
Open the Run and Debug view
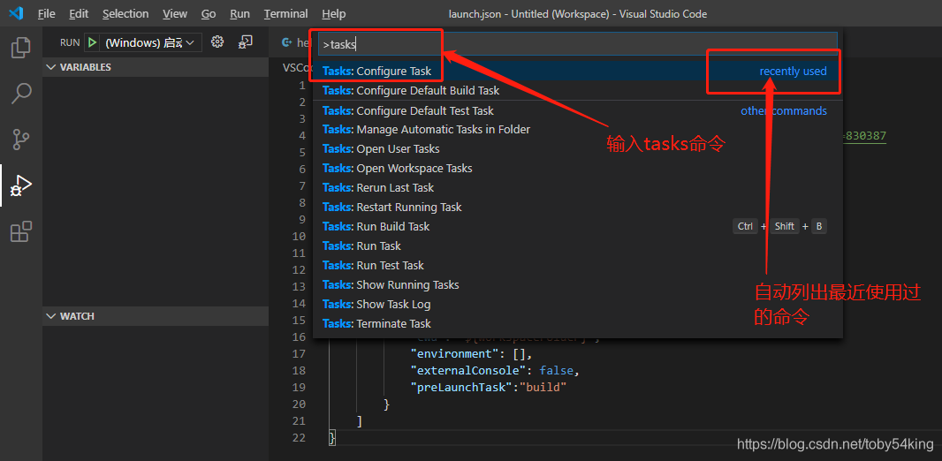21,185
